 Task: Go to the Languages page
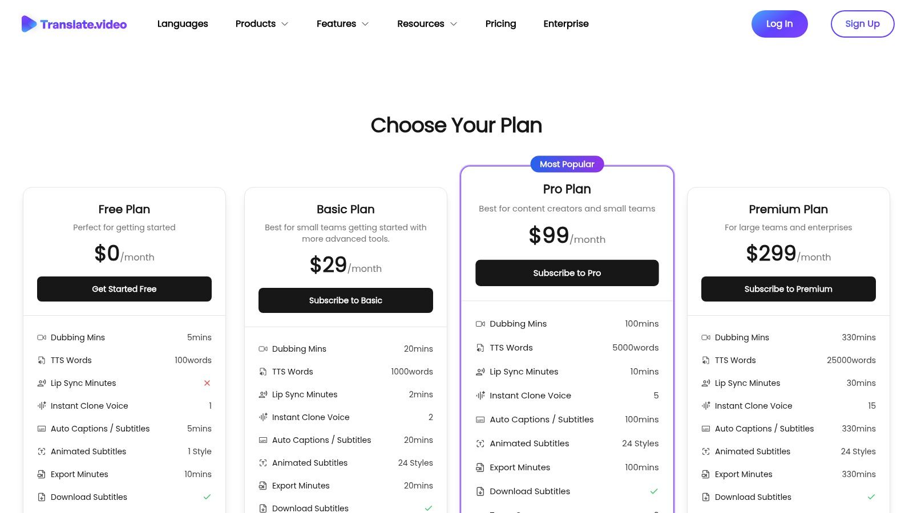click(183, 24)
